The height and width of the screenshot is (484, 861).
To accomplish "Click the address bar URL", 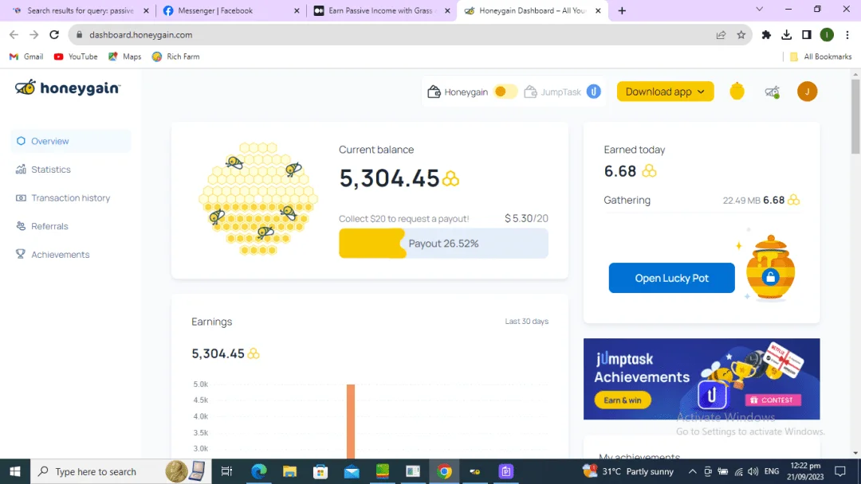I will tap(140, 34).
